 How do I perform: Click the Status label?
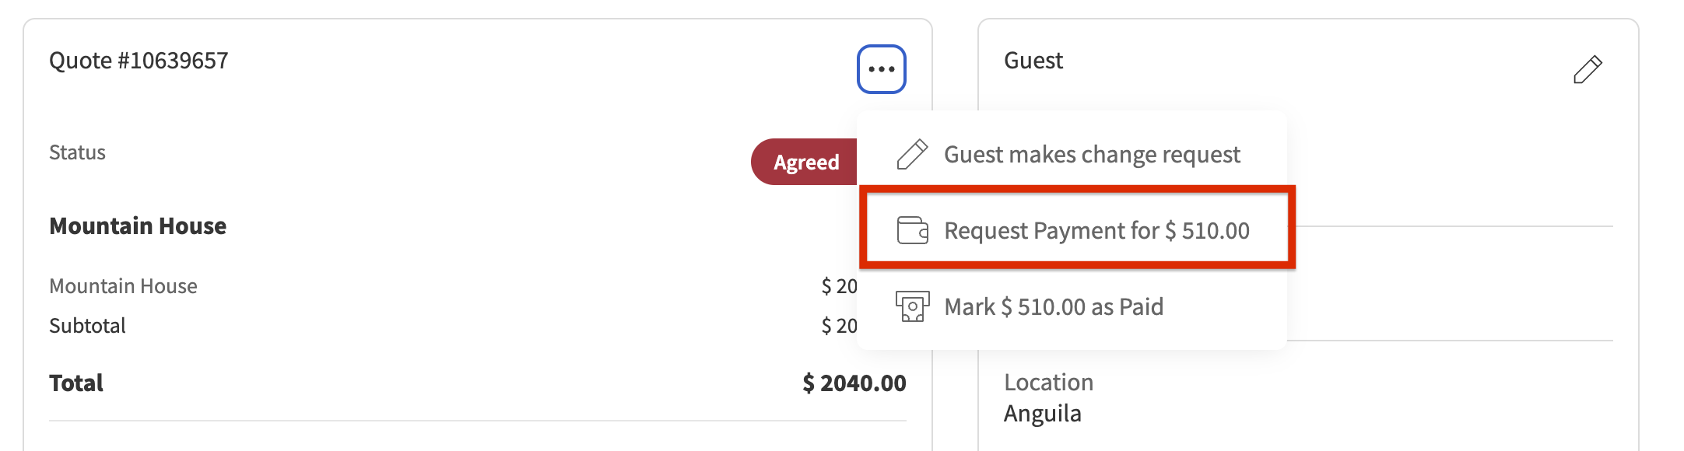77,152
